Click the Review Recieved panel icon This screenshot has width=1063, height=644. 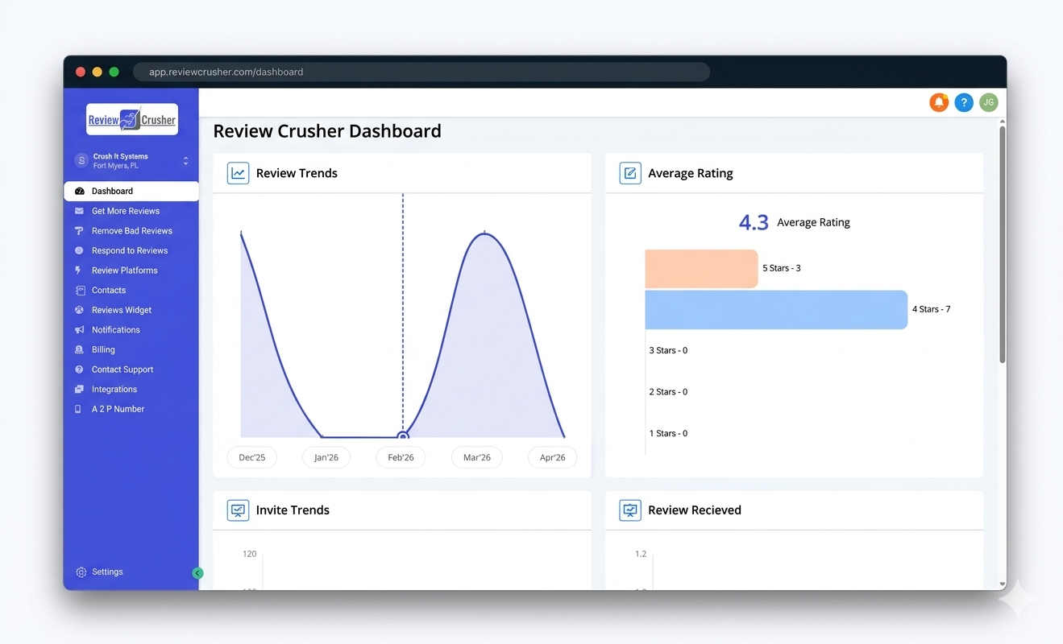pos(630,510)
